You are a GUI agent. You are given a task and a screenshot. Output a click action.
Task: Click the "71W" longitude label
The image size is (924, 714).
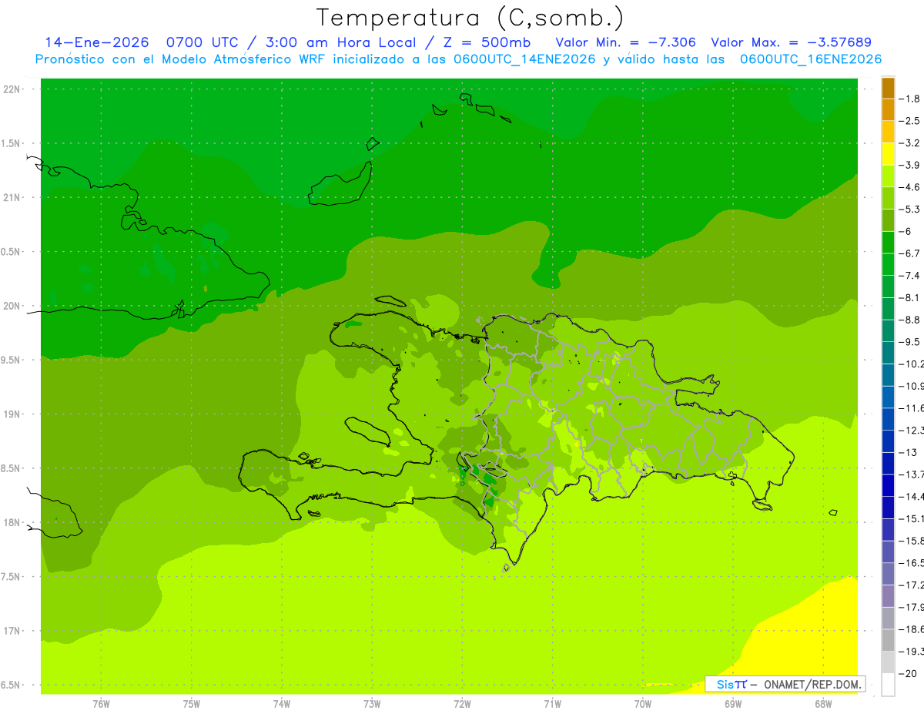tap(552, 703)
